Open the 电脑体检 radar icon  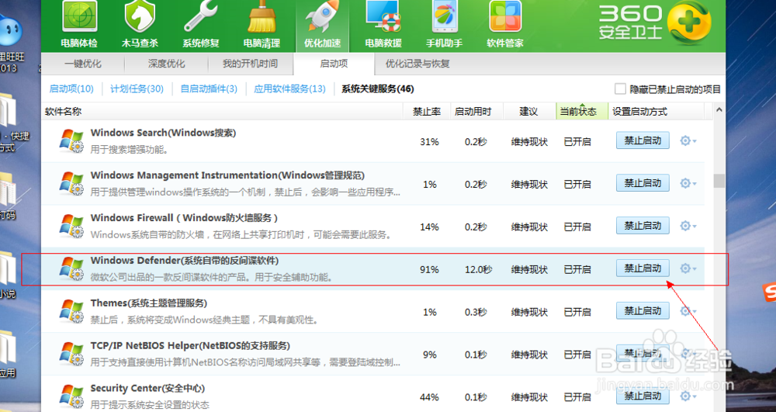pos(79,17)
